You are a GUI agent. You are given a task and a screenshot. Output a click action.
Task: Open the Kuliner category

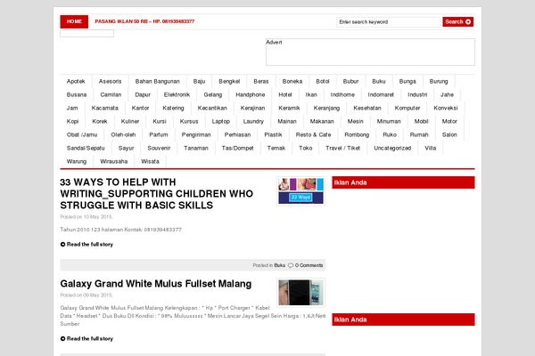(130, 121)
